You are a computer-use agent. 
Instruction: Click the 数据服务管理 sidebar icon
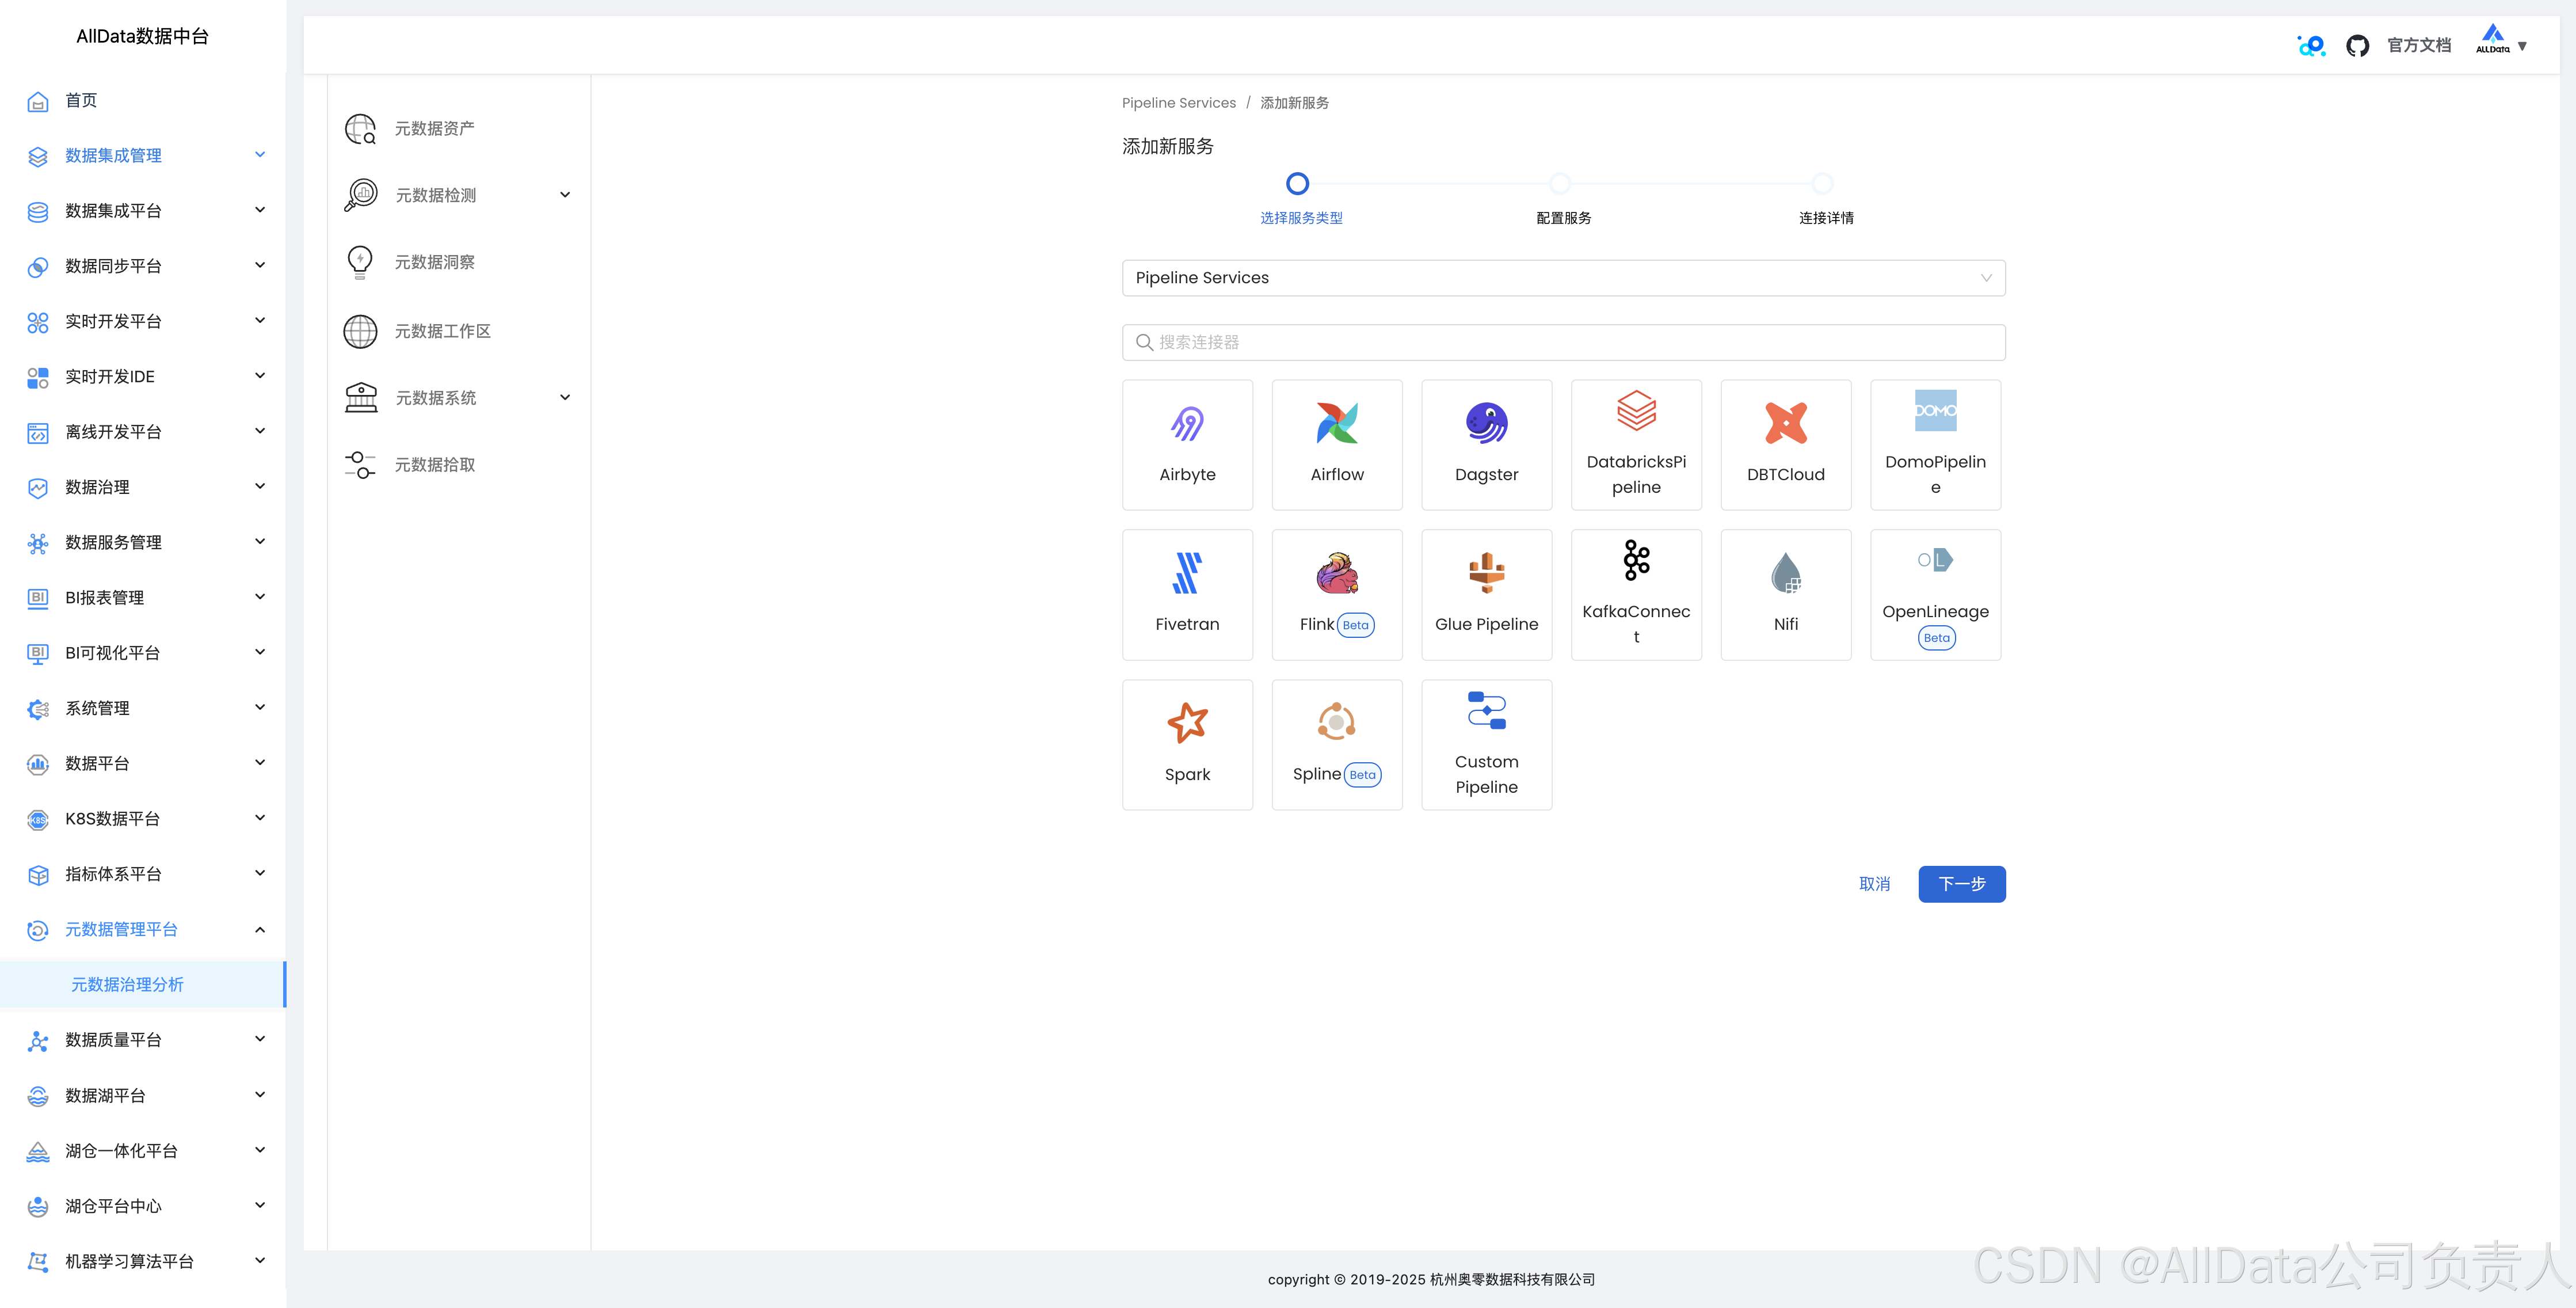click(x=38, y=543)
